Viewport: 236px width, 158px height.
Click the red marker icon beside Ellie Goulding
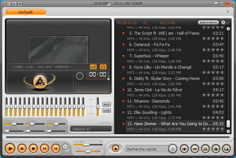click(123, 112)
